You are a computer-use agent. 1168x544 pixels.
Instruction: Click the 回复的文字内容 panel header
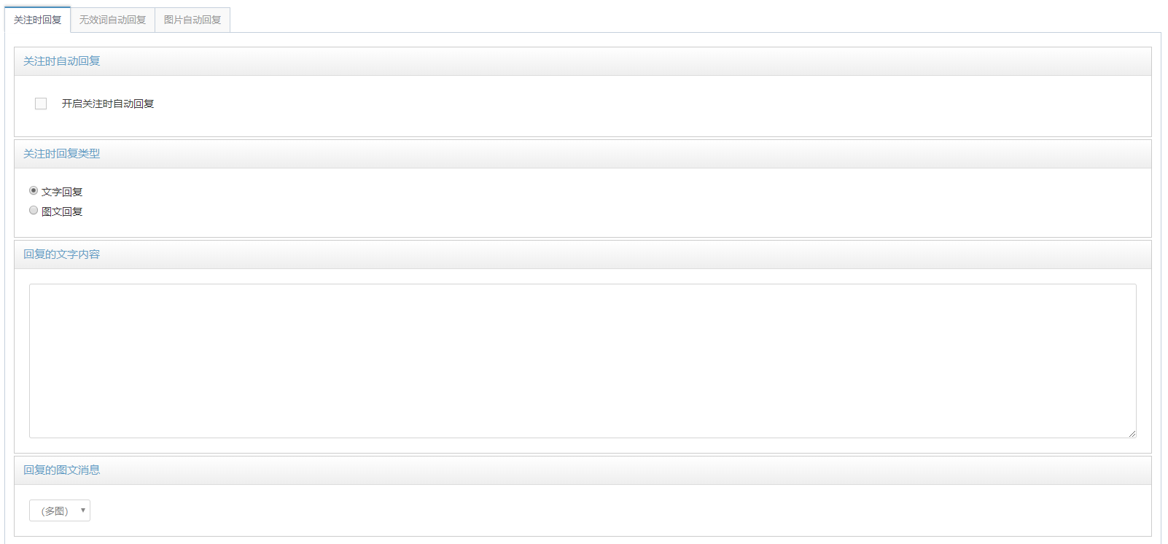click(583, 254)
